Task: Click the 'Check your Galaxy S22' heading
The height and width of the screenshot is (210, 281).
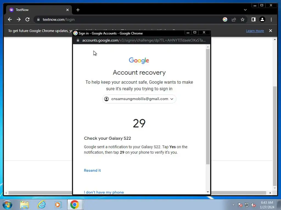Action: point(108,138)
